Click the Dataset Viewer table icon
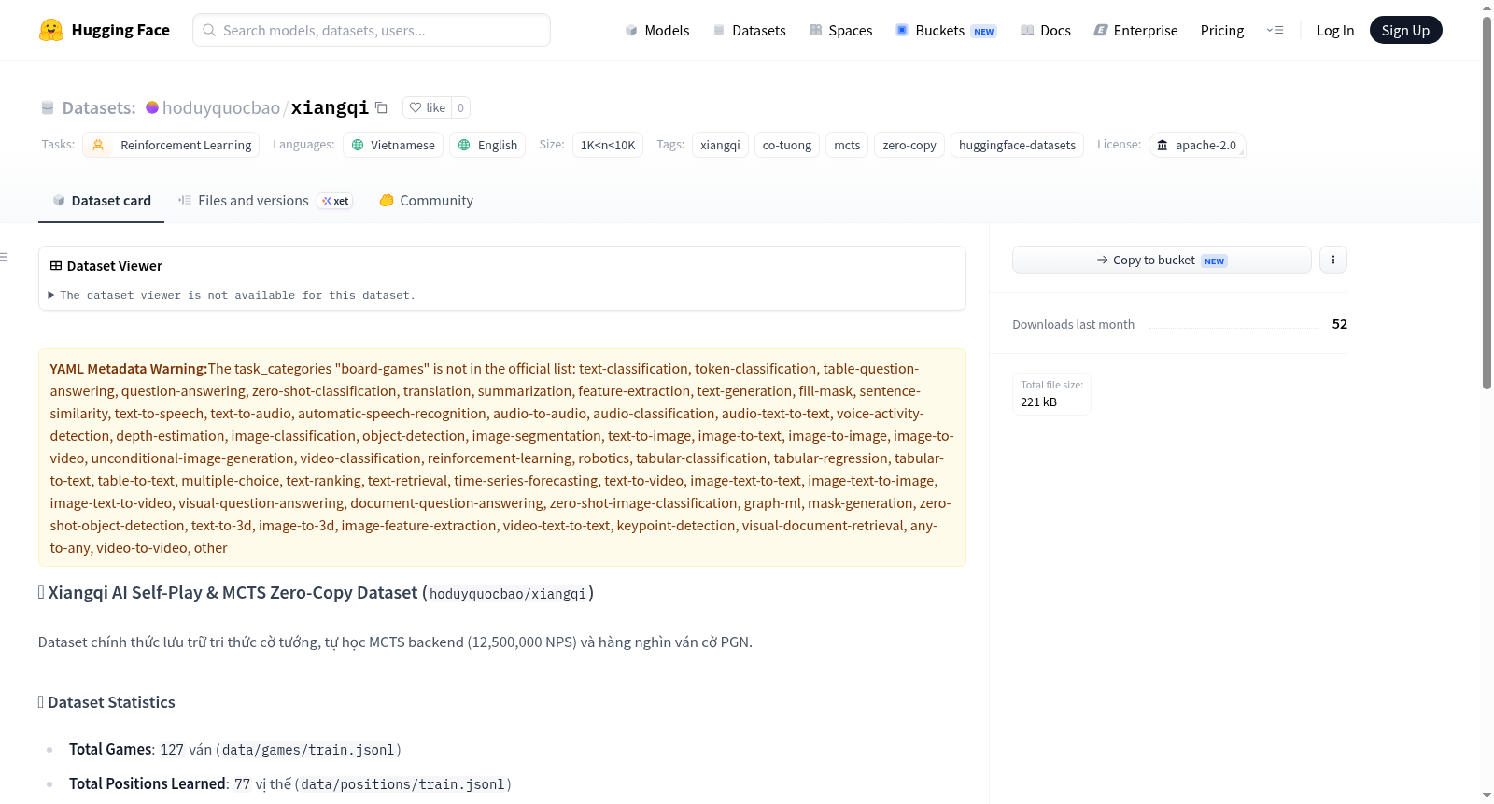 (56, 266)
